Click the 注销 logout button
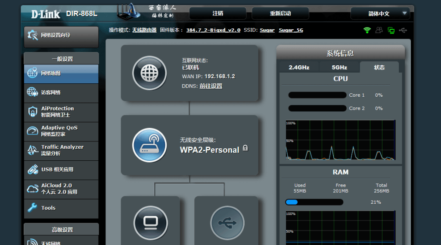 tap(217, 13)
